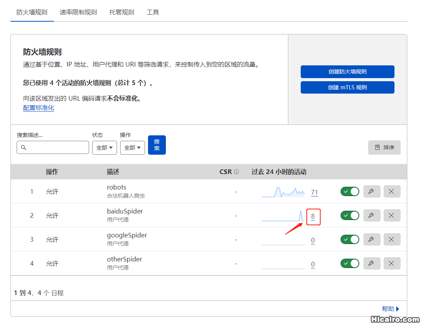Edit the googleSpider rule with the wrench icon

pyautogui.click(x=372, y=239)
